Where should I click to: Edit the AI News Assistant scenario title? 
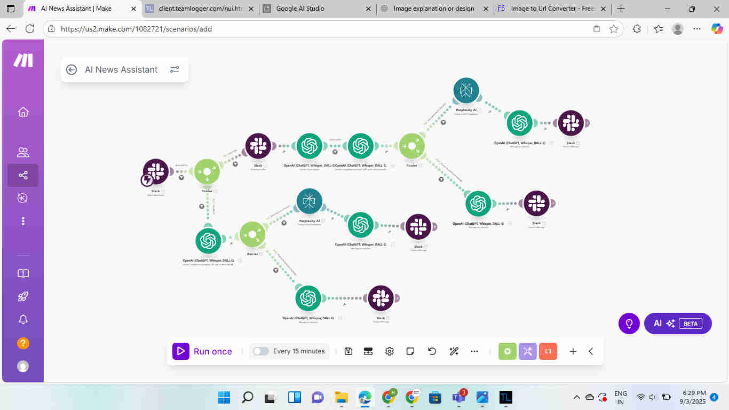121,69
